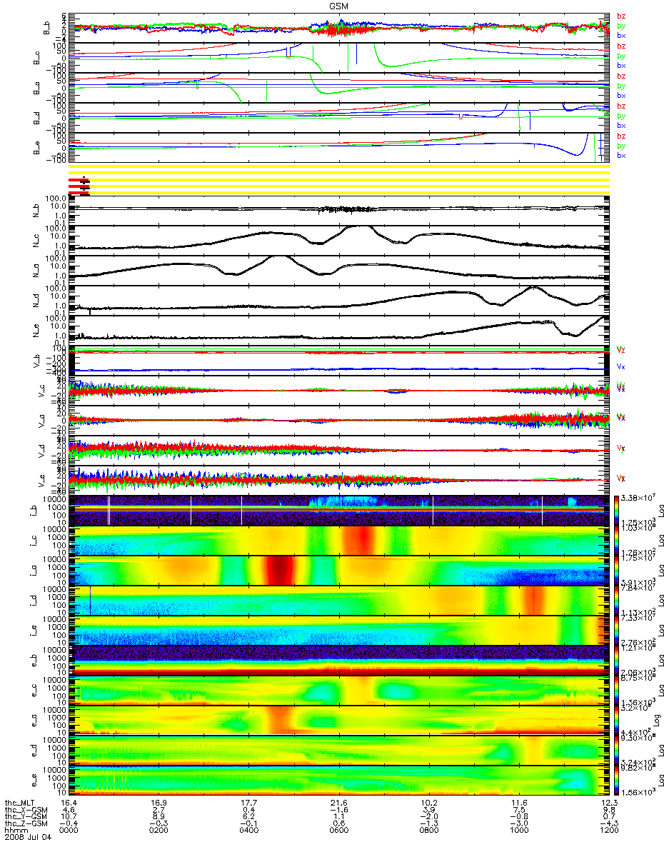Click the GSM title at top
664x857 pixels.
pyautogui.click(x=339, y=6)
